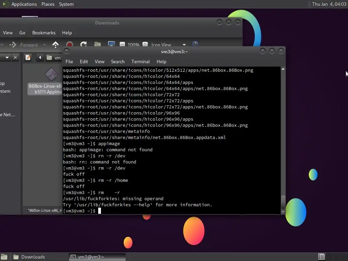This screenshot has height=261, width=348.
Task: Click the vm3 home path button
Action: 54,58
